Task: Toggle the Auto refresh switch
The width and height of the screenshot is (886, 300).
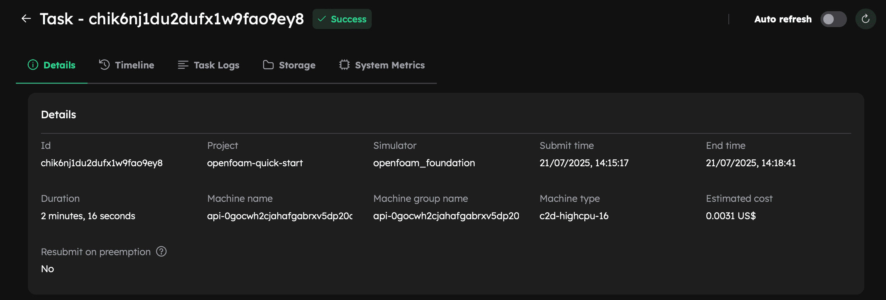Action: coord(833,19)
